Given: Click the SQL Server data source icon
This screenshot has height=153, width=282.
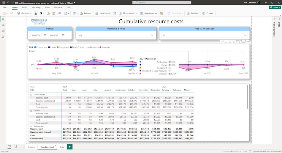Looking at the screenshot, I should (x=48, y=13).
